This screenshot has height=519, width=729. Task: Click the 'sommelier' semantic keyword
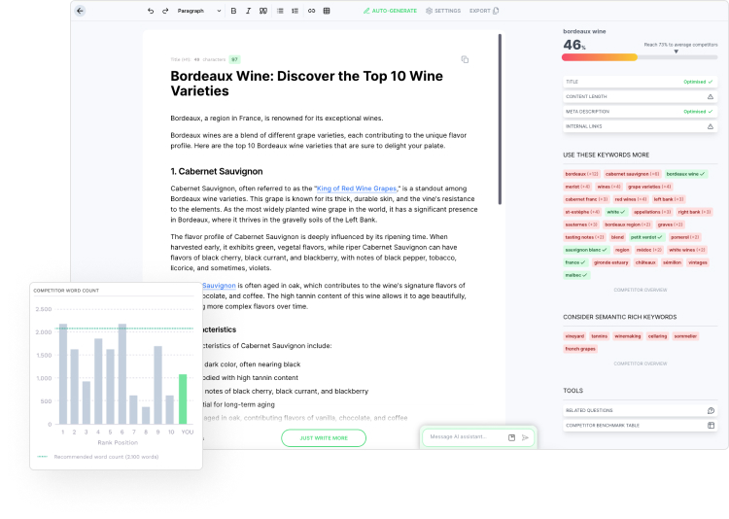point(685,336)
